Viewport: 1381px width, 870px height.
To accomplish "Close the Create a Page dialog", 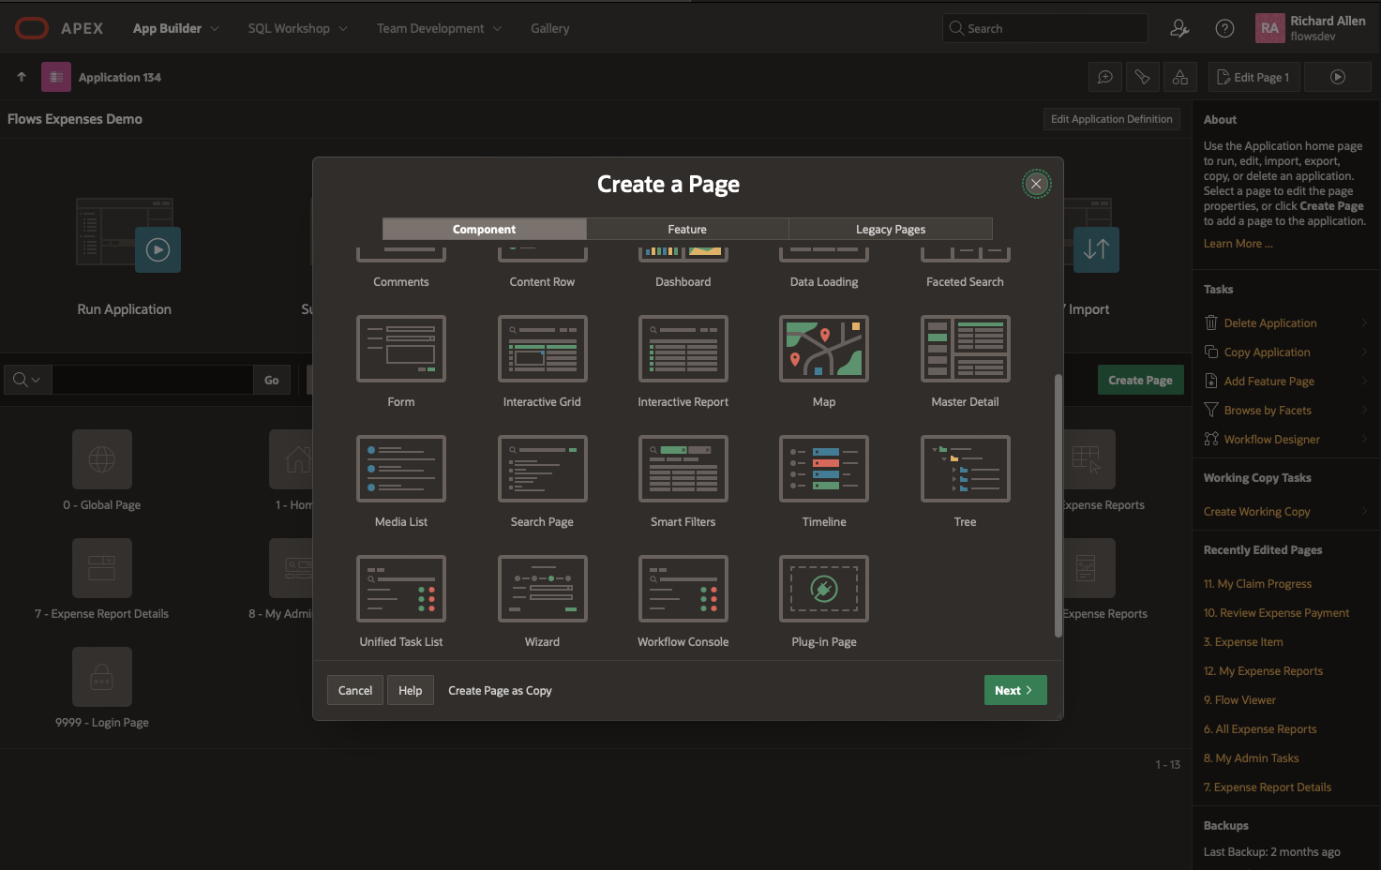I will (1036, 184).
